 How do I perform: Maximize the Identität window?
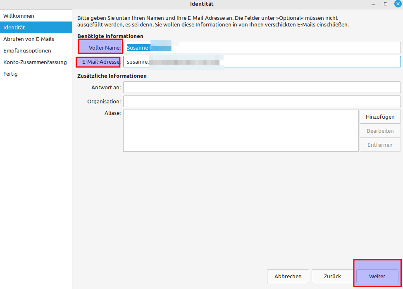tap(386, 4)
